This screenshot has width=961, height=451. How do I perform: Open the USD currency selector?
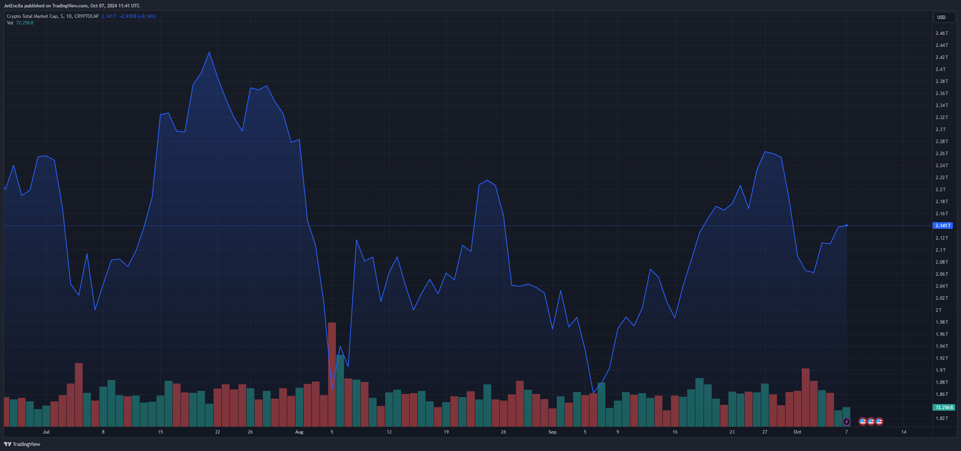pos(944,17)
